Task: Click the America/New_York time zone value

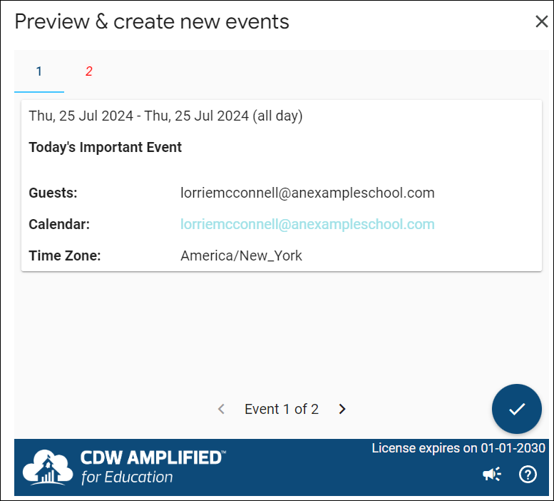Action: [241, 255]
